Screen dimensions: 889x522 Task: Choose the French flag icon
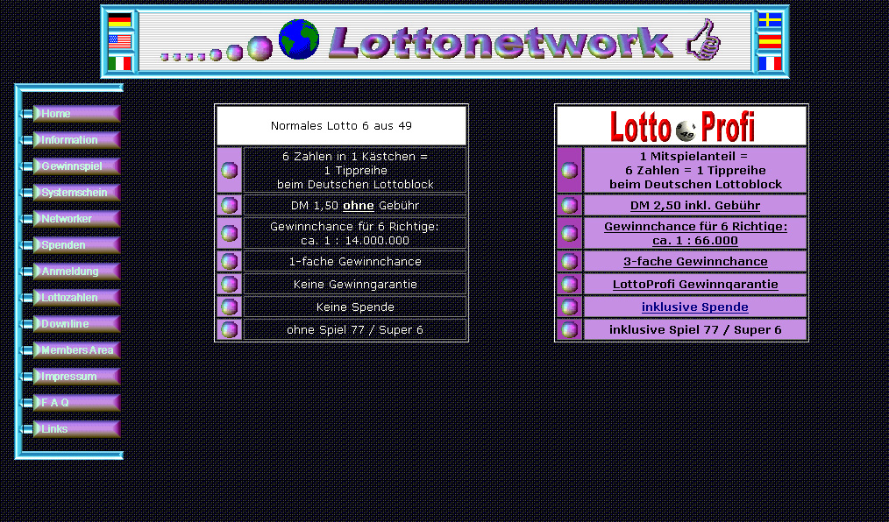click(770, 63)
